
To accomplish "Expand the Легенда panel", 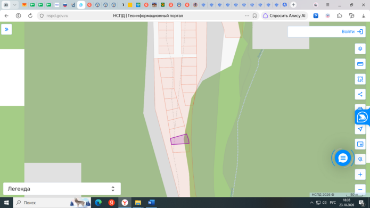I will pos(62,189).
